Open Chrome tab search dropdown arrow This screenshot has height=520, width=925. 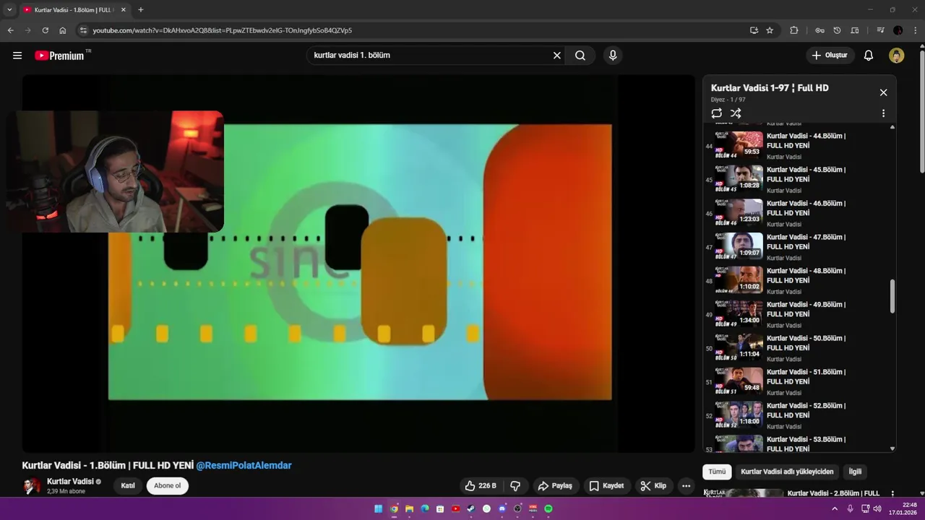pyautogui.click(x=9, y=10)
